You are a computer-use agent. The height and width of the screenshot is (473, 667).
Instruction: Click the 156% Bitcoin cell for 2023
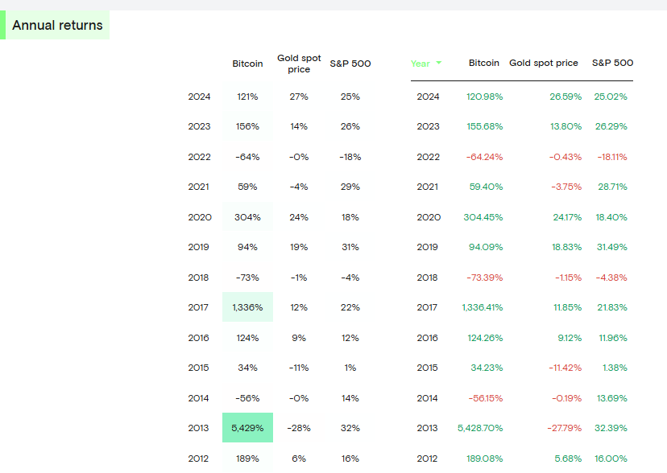pos(247,126)
